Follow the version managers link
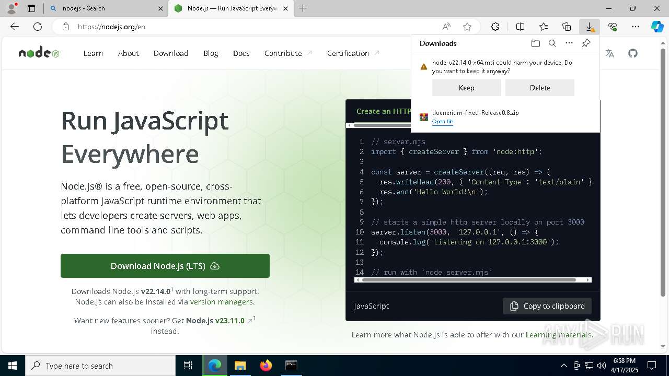669x376 pixels. (222, 302)
